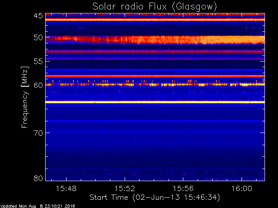Screen dimensions: 278x208
Task: Select the 45 frequency axis label
Action: click(38, 16)
